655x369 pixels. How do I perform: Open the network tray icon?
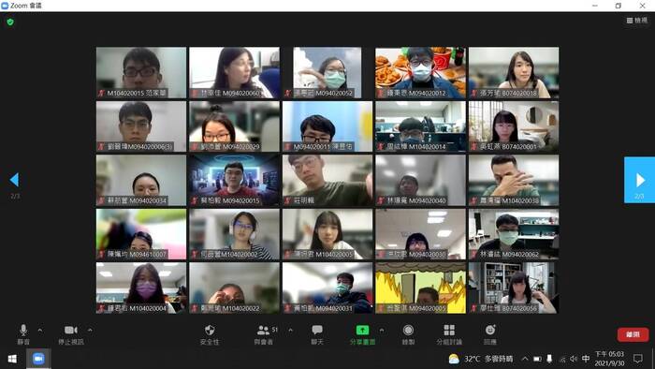tap(562, 359)
